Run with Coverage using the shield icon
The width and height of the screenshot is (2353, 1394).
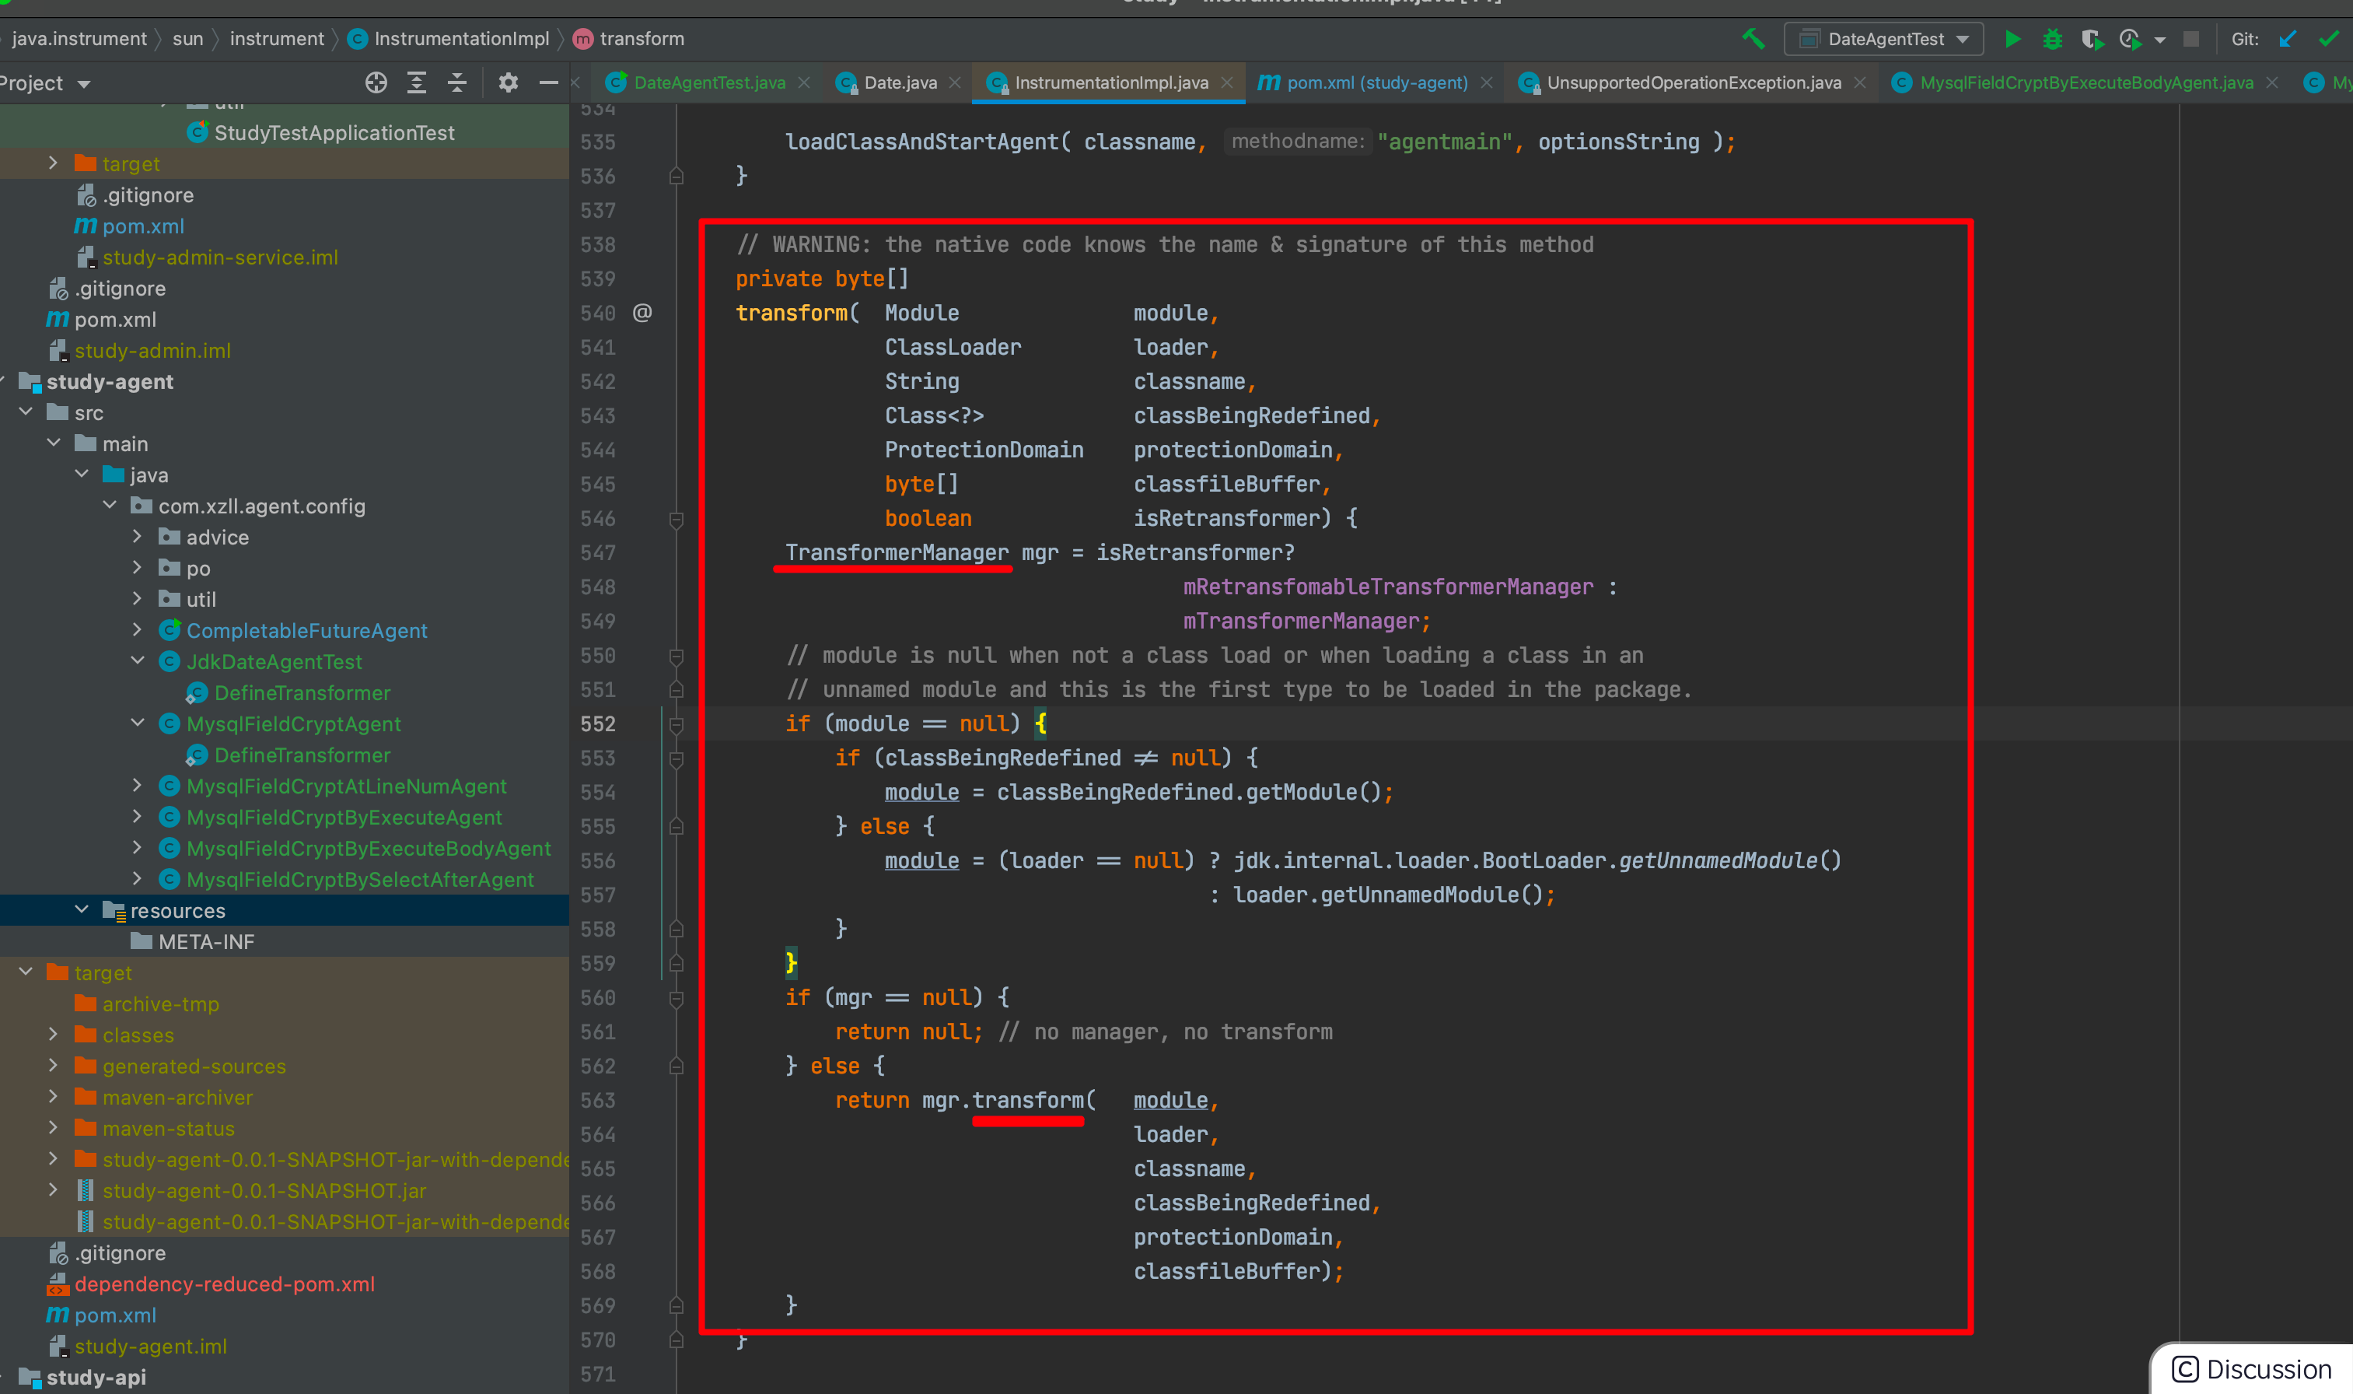2091,39
